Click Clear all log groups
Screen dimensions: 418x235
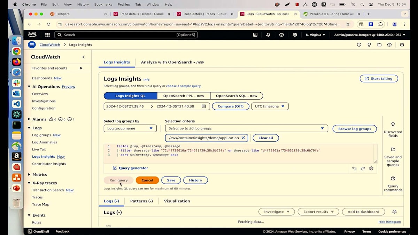tap(266, 138)
